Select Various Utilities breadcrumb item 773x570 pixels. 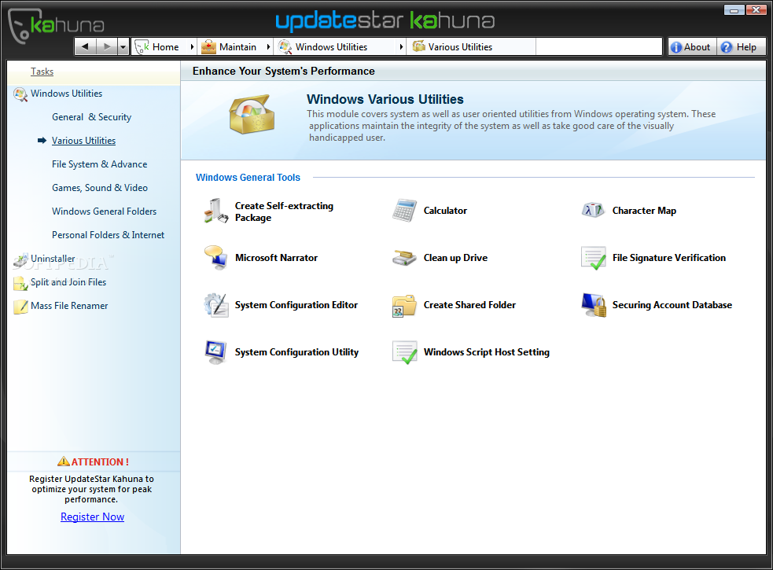[x=471, y=47]
